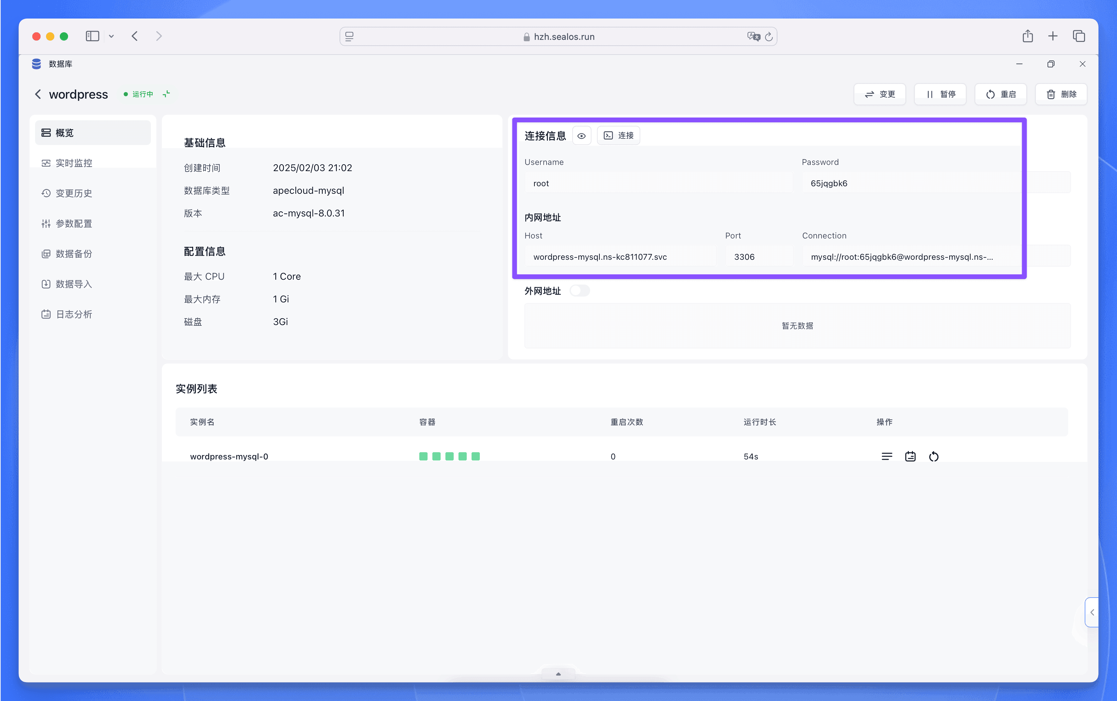Image resolution: width=1117 pixels, height=701 pixels.
Task: Go forward in Safari history
Action: [159, 36]
